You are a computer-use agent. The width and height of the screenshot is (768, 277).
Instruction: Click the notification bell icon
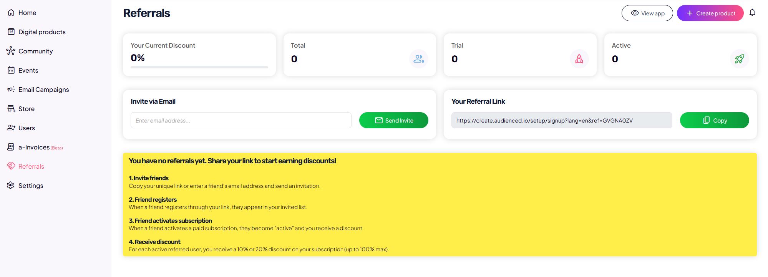752,13
